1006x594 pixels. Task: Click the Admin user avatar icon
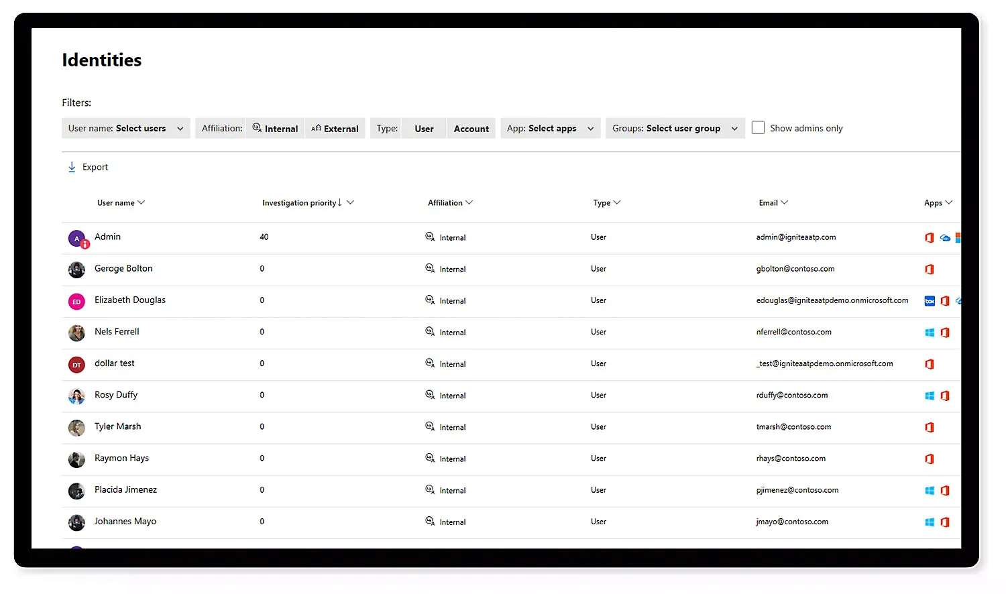coord(77,238)
